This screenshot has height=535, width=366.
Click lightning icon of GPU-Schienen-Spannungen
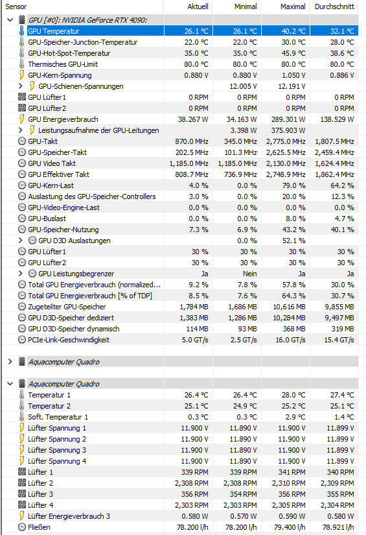32,86
